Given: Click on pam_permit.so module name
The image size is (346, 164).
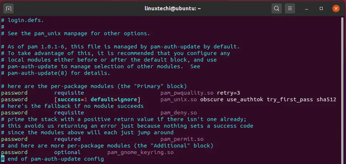Looking at the screenshot, I should 182,139.
